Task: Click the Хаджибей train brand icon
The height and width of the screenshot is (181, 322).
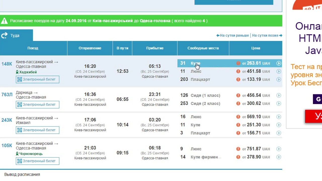Action: point(17,72)
